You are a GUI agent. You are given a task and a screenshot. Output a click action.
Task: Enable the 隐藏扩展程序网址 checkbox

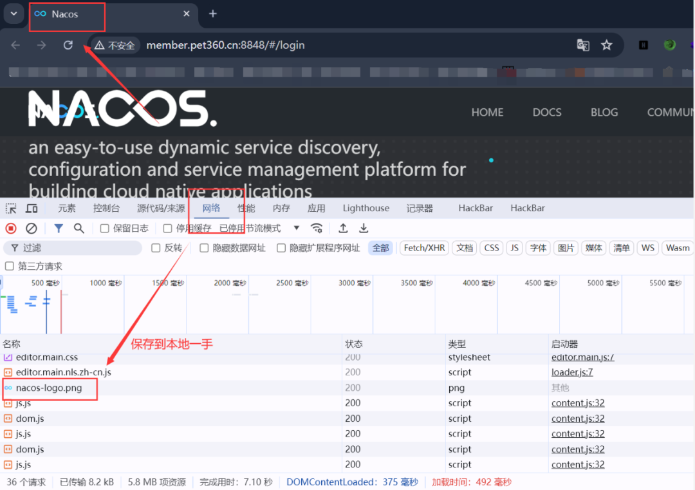[281, 248]
